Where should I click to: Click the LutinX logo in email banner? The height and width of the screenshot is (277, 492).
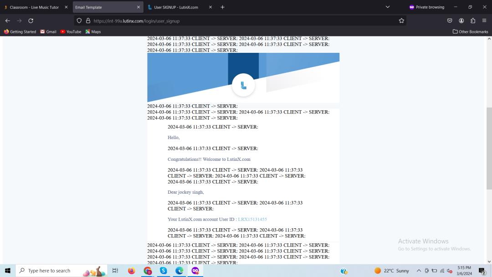pos(243,85)
